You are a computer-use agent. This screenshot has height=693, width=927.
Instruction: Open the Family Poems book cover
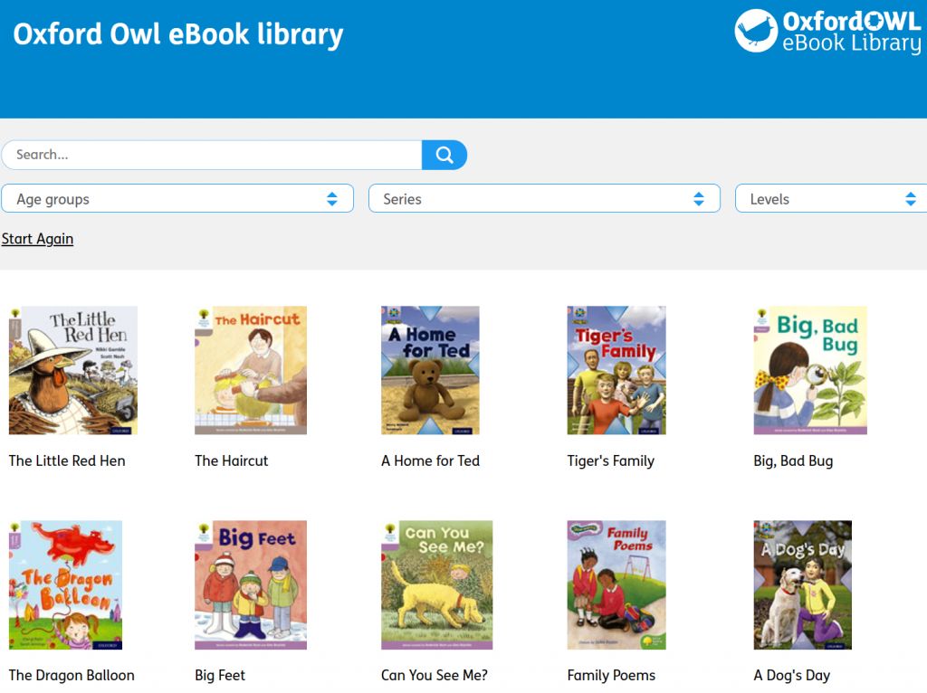(616, 584)
